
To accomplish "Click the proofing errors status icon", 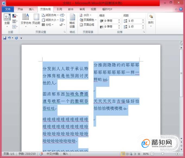I will pyautogui.click(x=41, y=154).
